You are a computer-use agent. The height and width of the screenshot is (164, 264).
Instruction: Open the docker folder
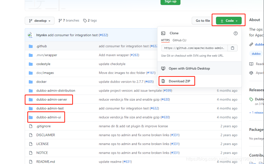41,82
